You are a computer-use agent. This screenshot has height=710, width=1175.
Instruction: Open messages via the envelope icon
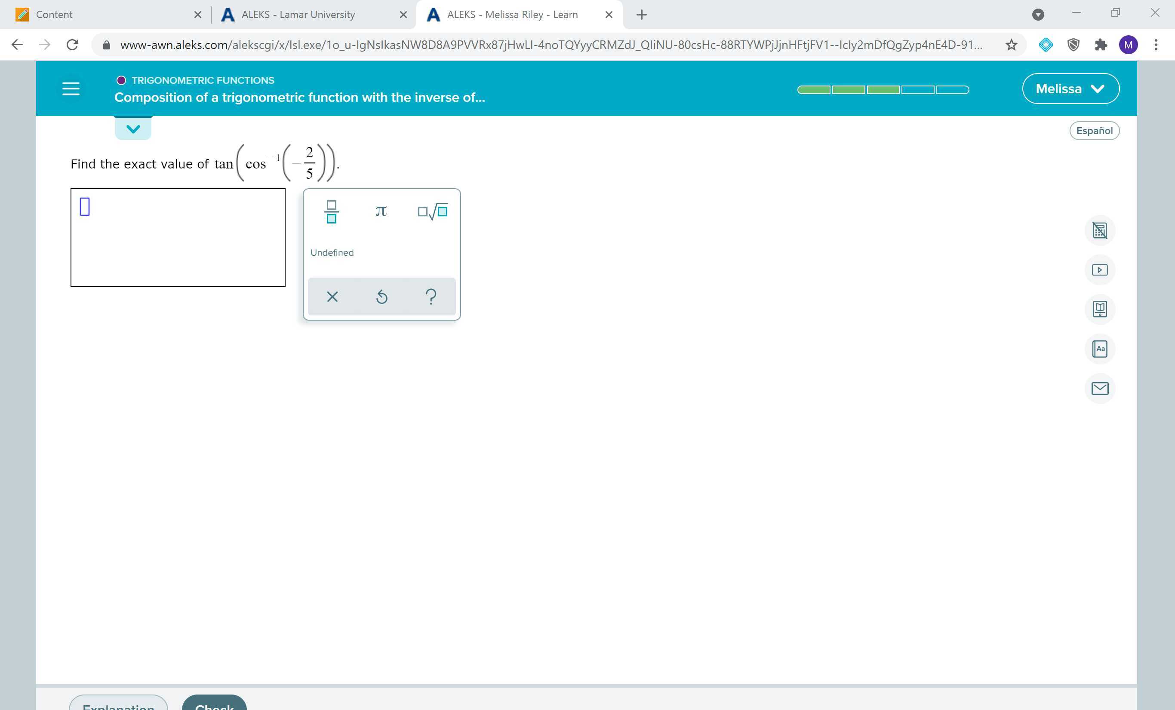(x=1100, y=389)
